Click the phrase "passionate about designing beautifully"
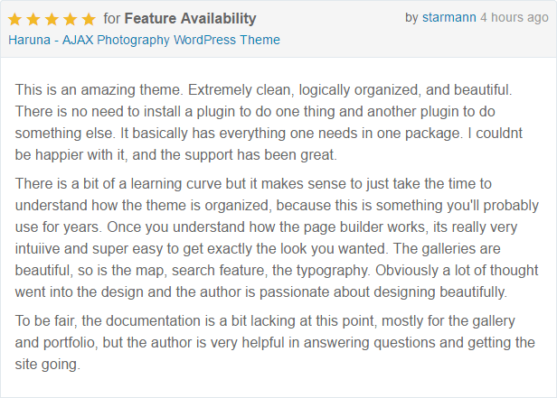The width and height of the screenshot is (557, 398). point(383,292)
